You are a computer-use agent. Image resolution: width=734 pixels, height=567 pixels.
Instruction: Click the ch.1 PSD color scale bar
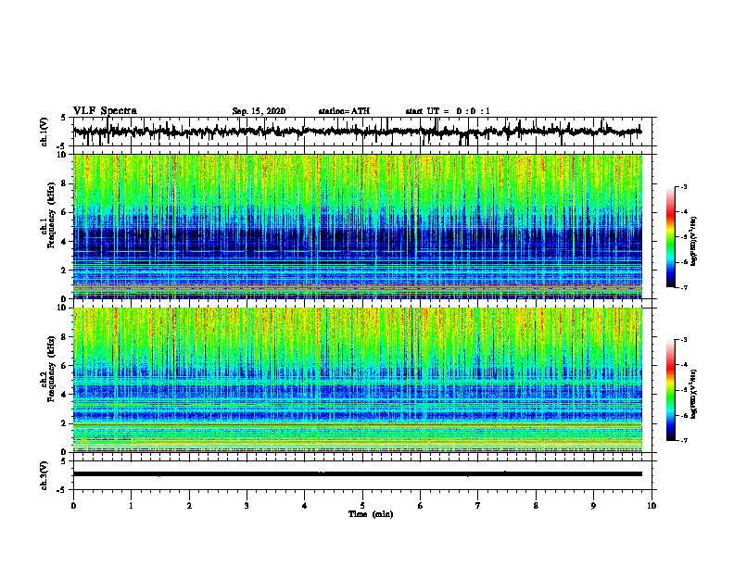[x=670, y=237]
